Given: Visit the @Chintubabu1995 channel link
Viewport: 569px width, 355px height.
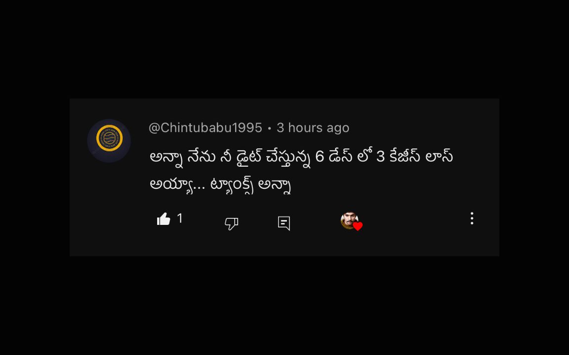Looking at the screenshot, I should click(205, 128).
